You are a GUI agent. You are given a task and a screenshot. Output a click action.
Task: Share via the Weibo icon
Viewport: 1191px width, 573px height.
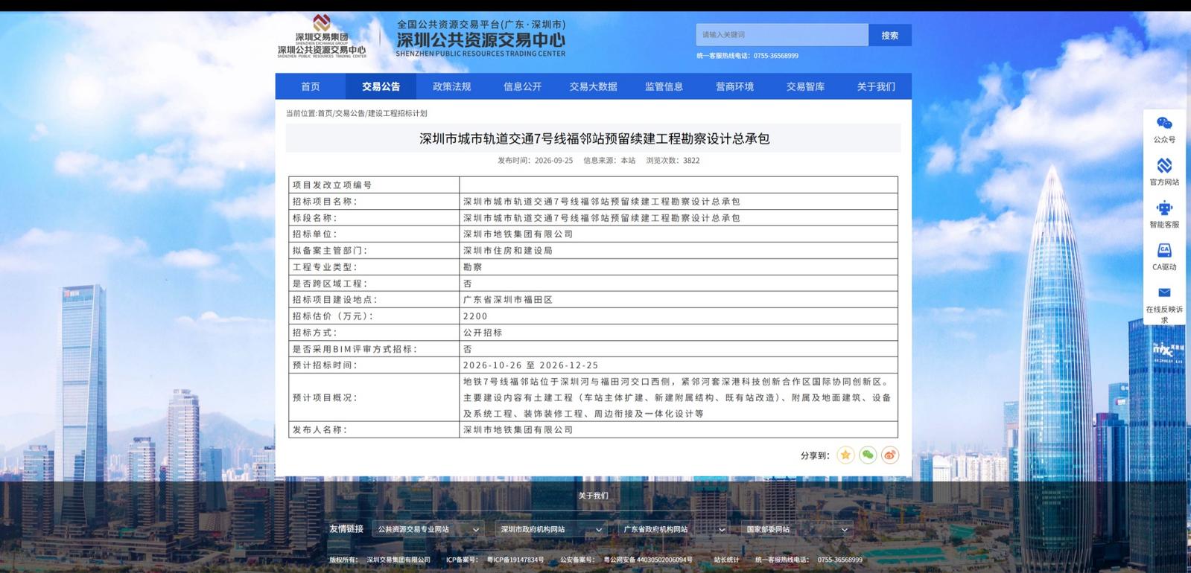[890, 455]
